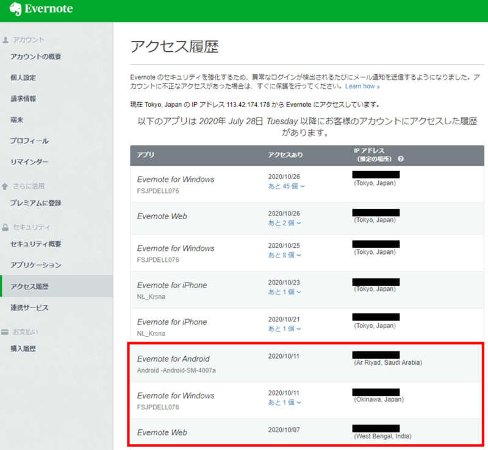Click the お支払い section heading
The width and height of the screenshot is (488, 450).
[26, 332]
